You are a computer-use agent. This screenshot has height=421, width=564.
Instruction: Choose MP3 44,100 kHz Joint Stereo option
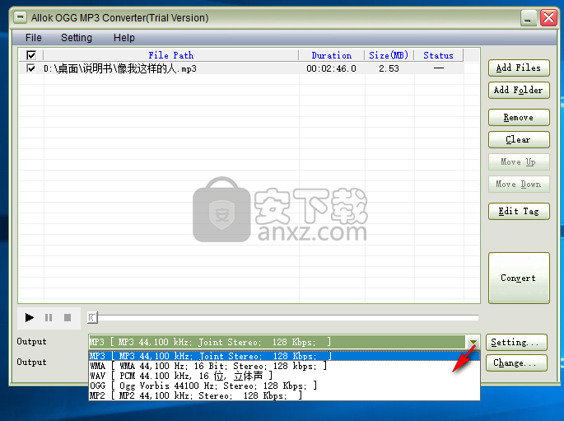pos(284,356)
